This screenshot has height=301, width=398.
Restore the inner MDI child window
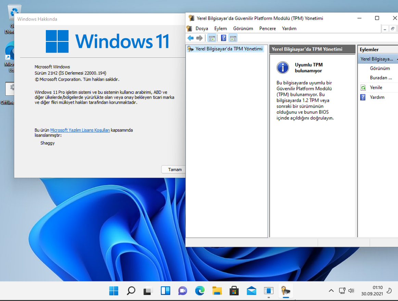[393, 29]
